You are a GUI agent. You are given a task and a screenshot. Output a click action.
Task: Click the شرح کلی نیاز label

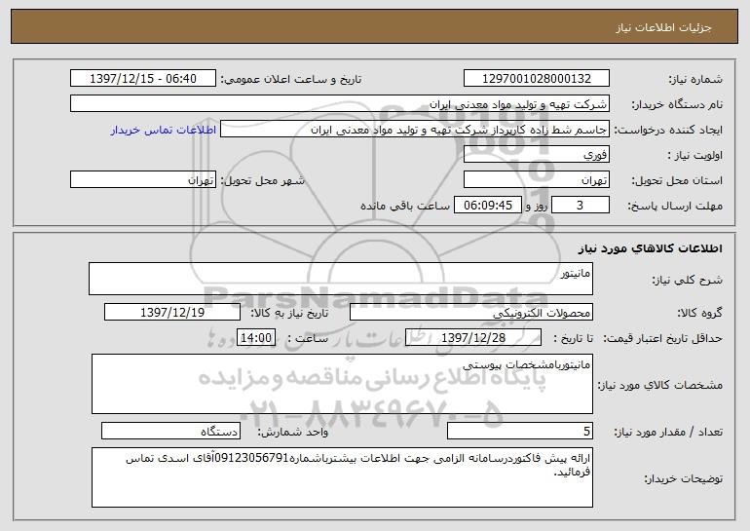(688, 280)
